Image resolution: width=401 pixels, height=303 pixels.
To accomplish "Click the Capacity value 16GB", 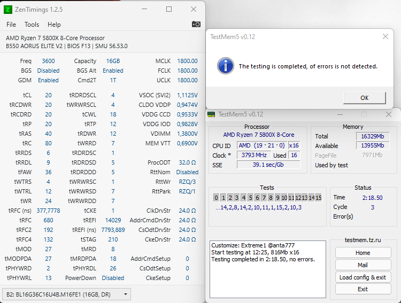I will coord(113,61).
